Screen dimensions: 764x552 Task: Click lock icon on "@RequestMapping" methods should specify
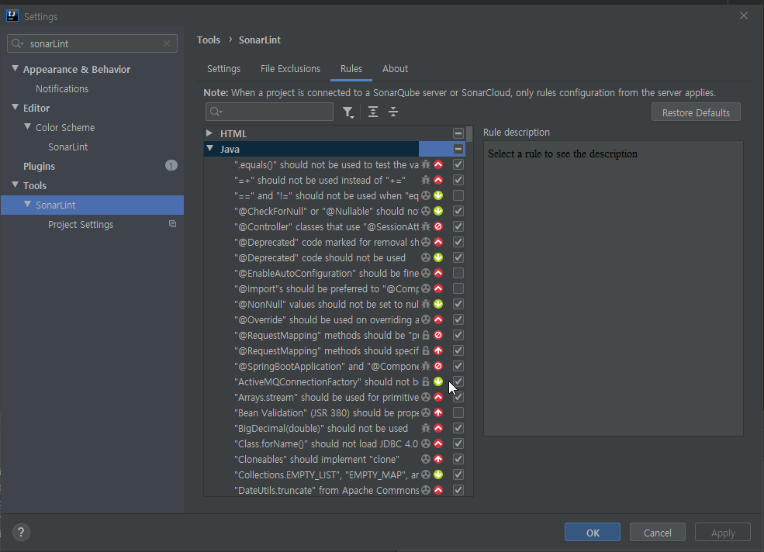tap(426, 350)
